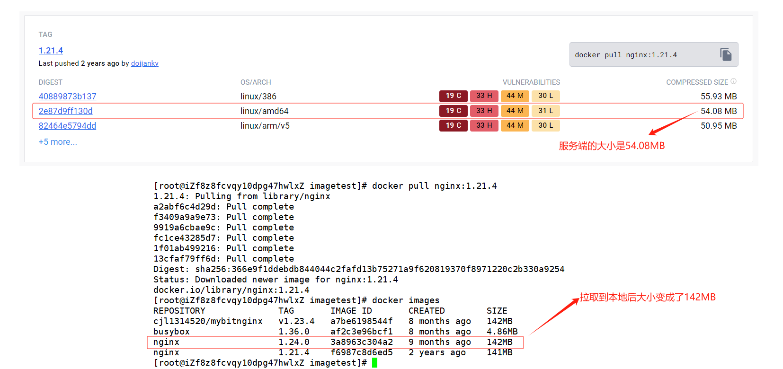Screen dimensions: 783x369
Task: Click the 1f01ab499216 Pull complete line
Action: pos(223,248)
